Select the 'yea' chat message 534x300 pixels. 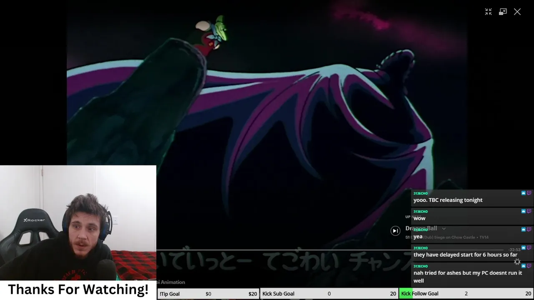(x=418, y=237)
